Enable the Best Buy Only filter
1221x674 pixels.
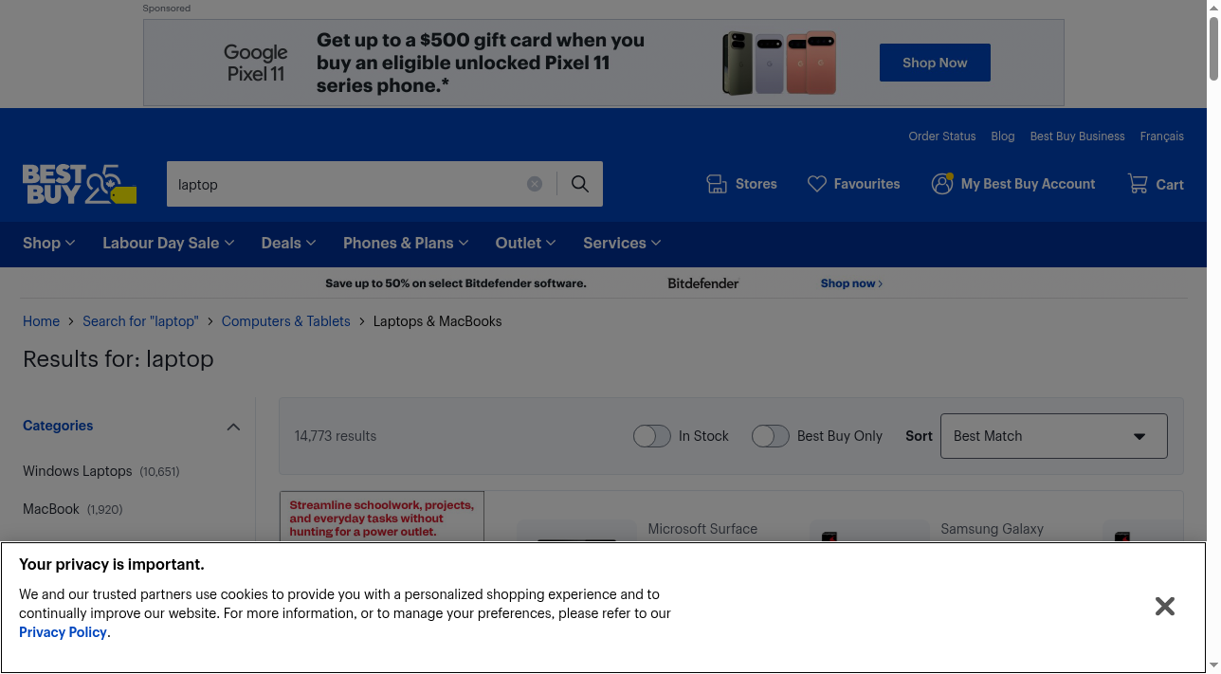click(771, 436)
